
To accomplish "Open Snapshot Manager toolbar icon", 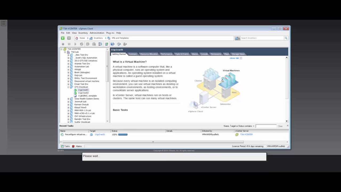I will (x=100, y=44).
